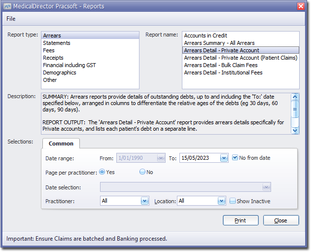Expand the Location dropdown

point(221,201)
